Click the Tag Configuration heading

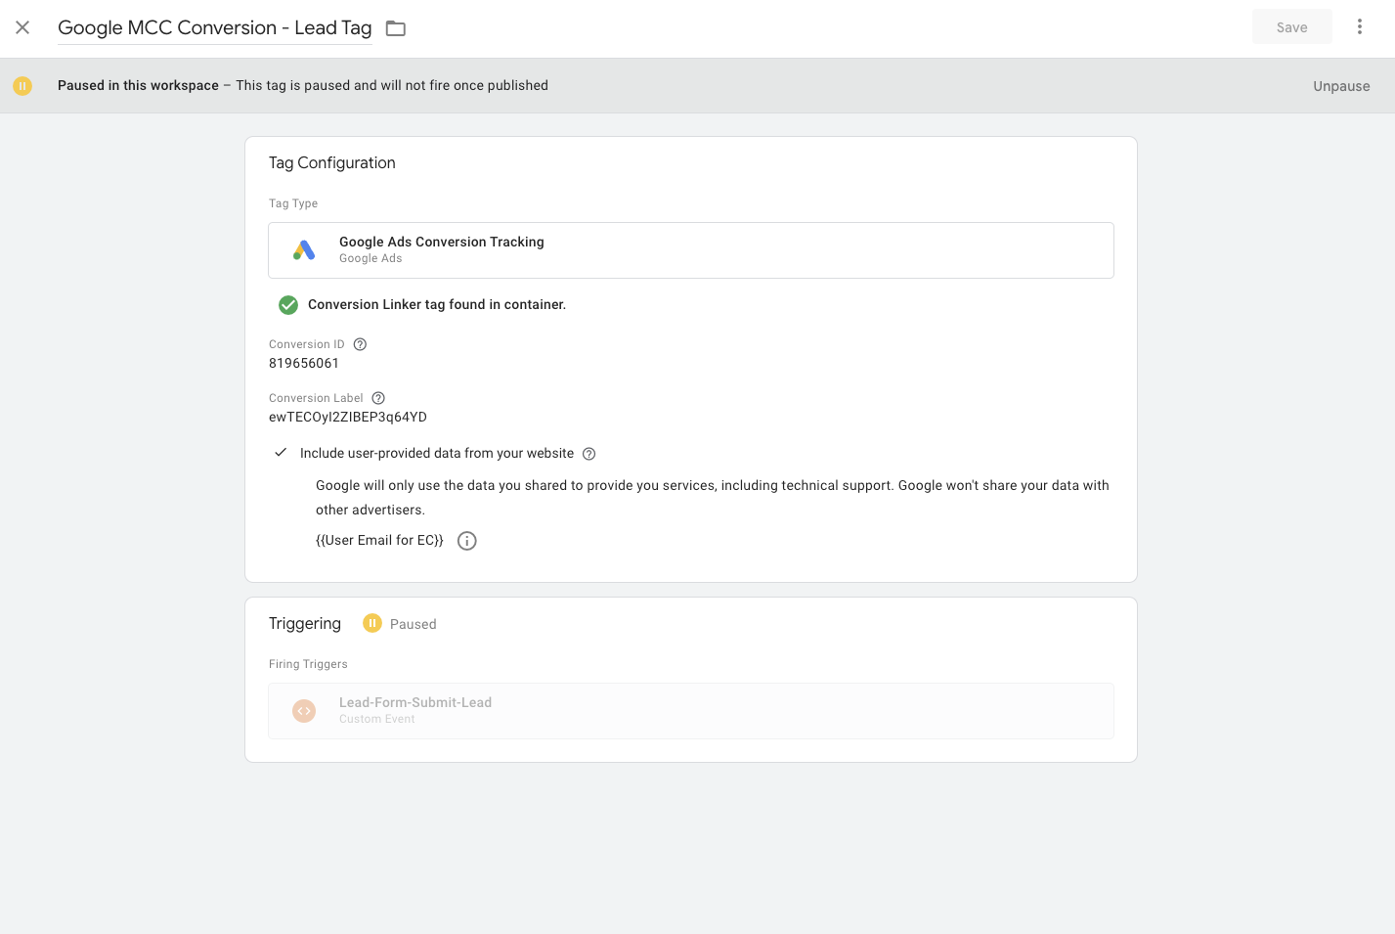(332, 163)
